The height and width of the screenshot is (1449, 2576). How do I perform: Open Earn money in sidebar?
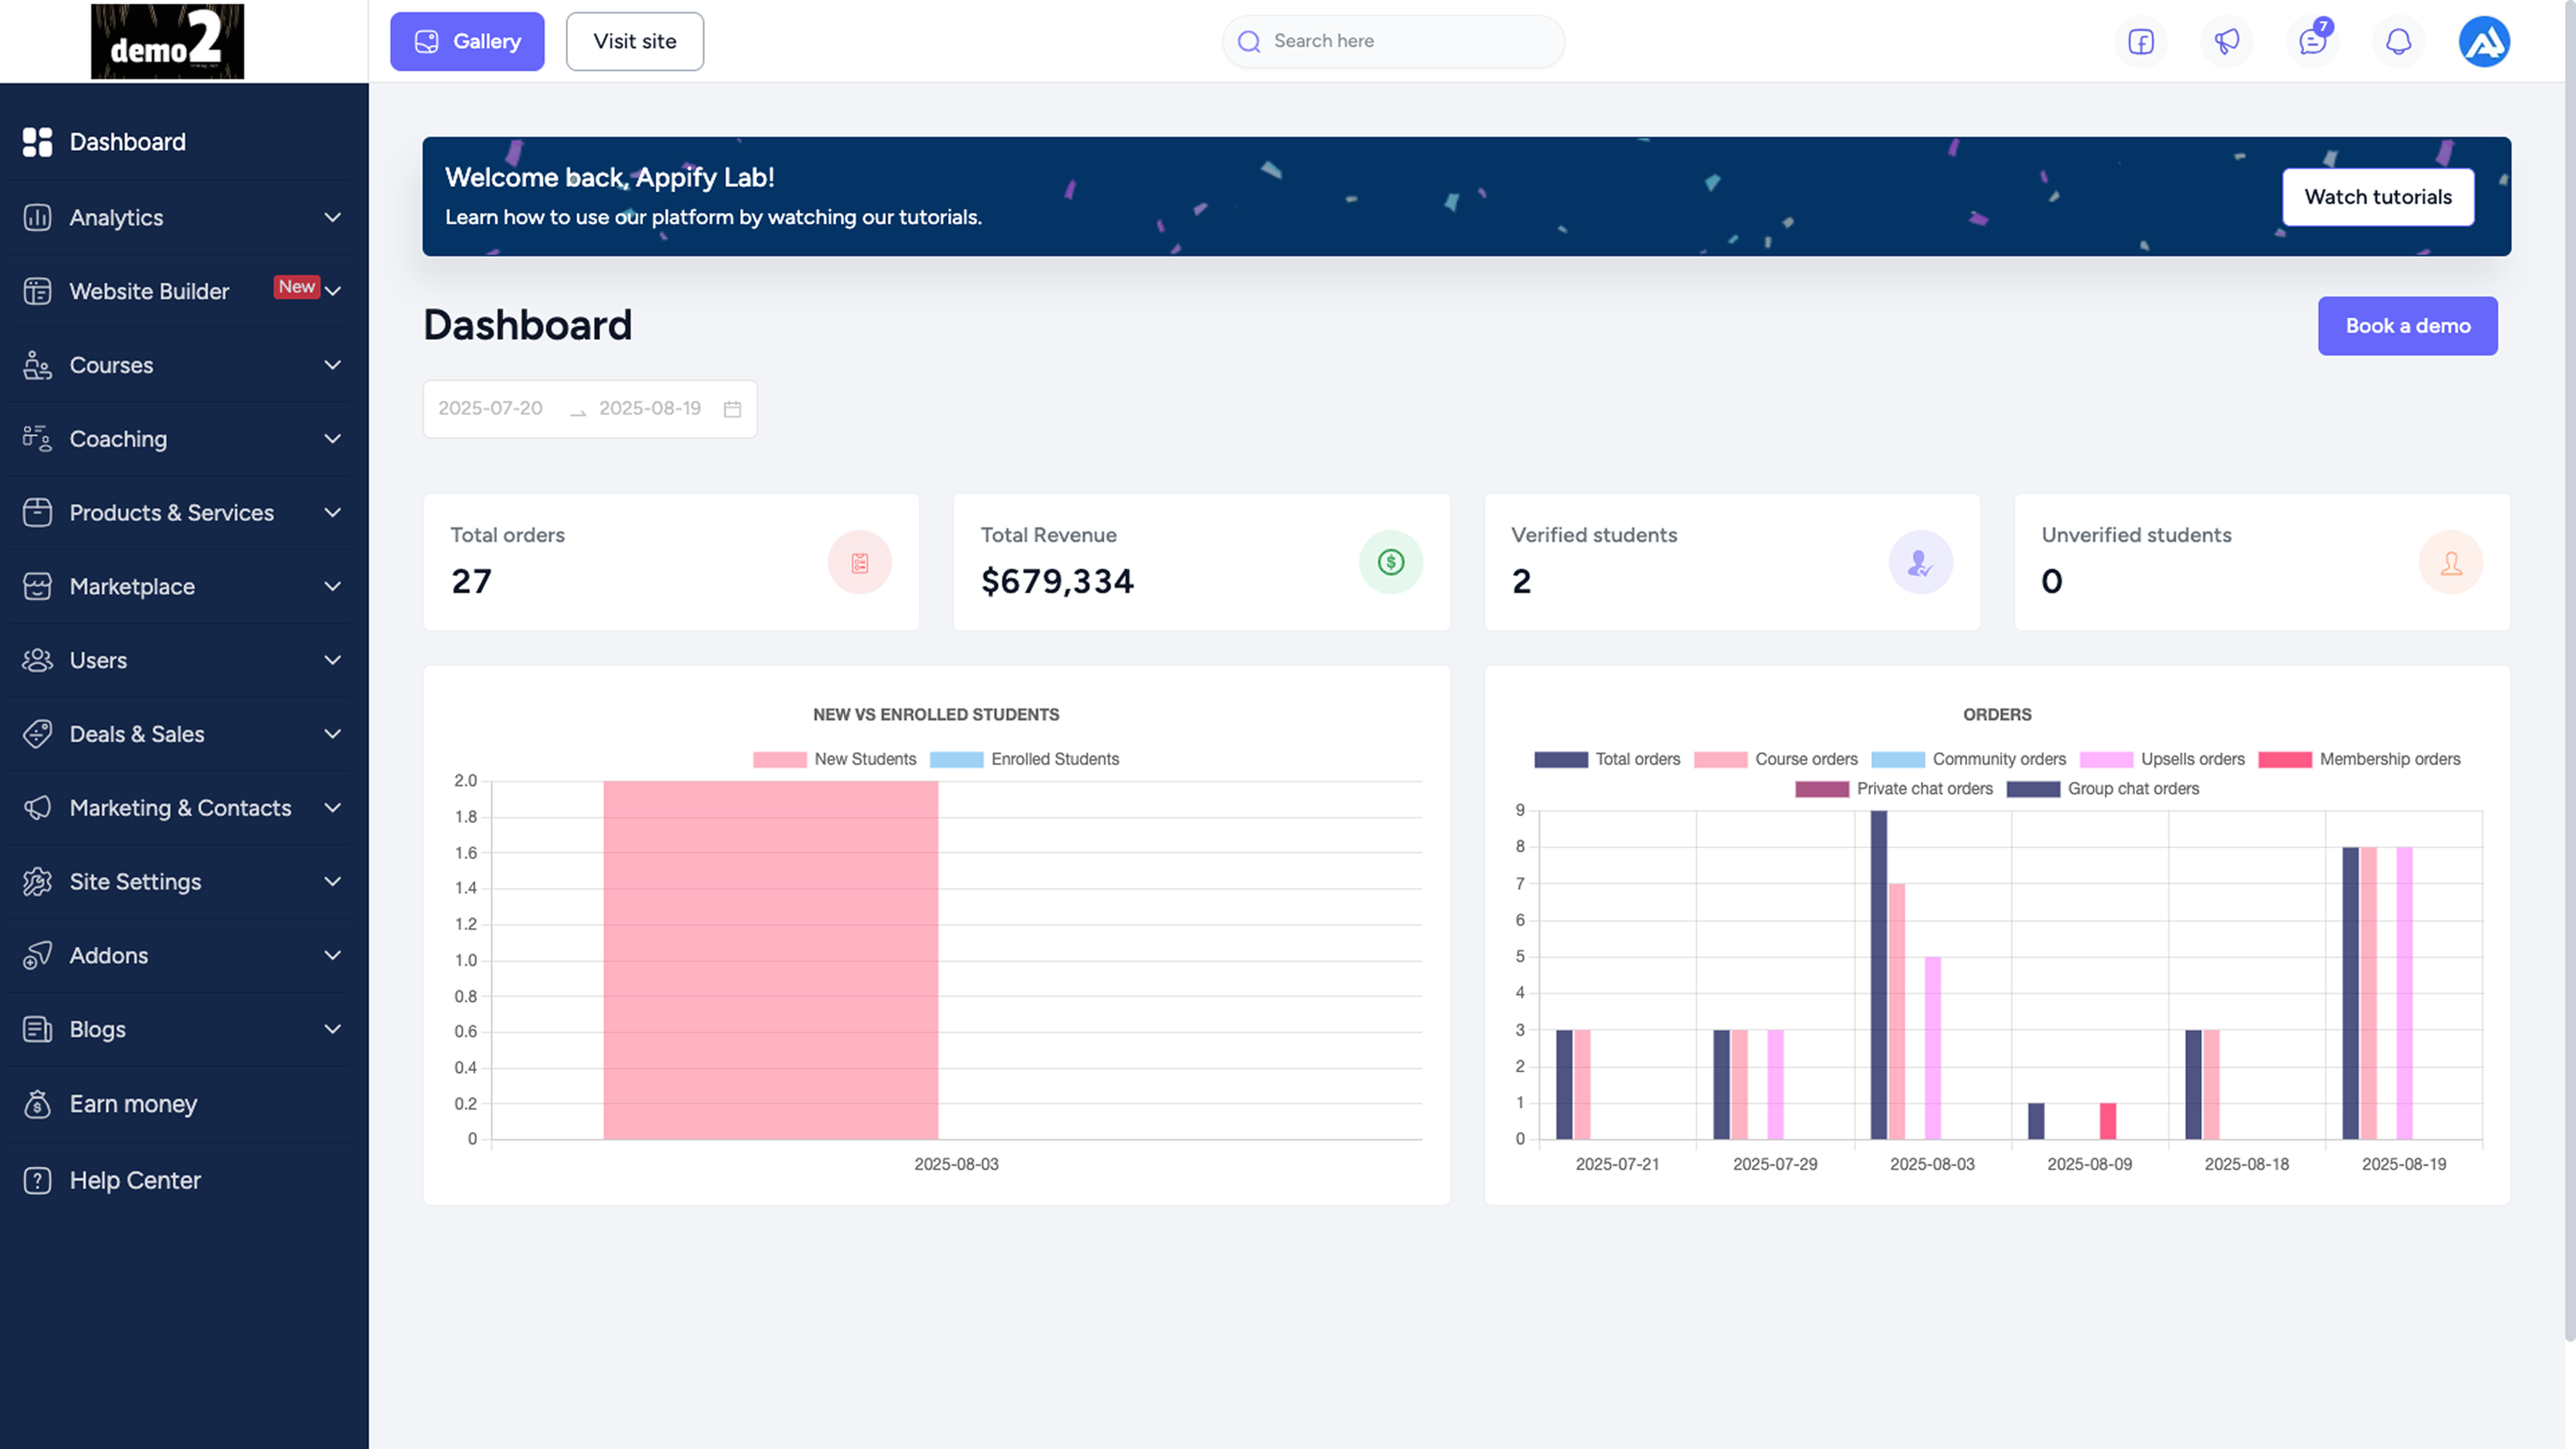pos(133,1104)
